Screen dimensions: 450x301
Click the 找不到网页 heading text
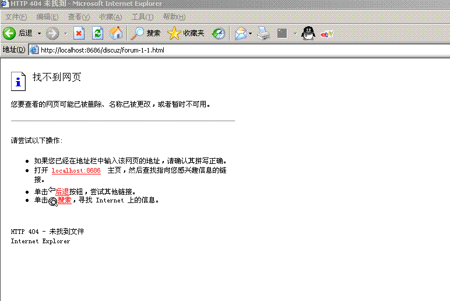pos(57,77)
